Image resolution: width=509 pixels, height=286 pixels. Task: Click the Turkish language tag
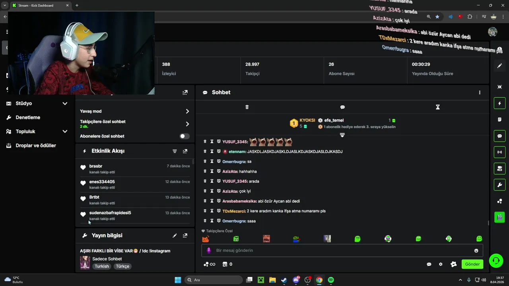pos(102,267)
